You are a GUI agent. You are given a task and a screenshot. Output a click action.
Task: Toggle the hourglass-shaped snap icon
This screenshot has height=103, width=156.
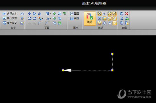pos(100,18)
